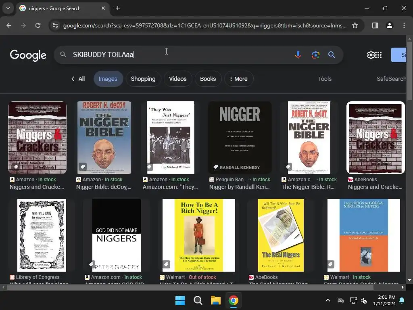Open the Windows Start menu
The image size is (413, 310).
pyautogui.click(x=180, y=300)
